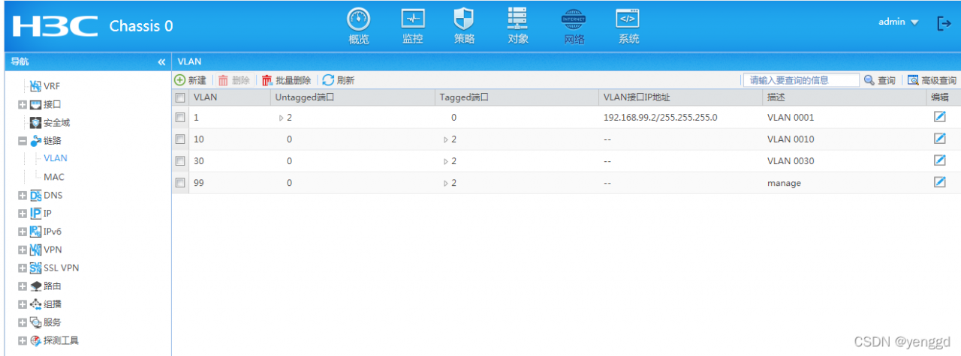Select VLAN item in navigation tree
961x356 pixels.
coord(56,158)
